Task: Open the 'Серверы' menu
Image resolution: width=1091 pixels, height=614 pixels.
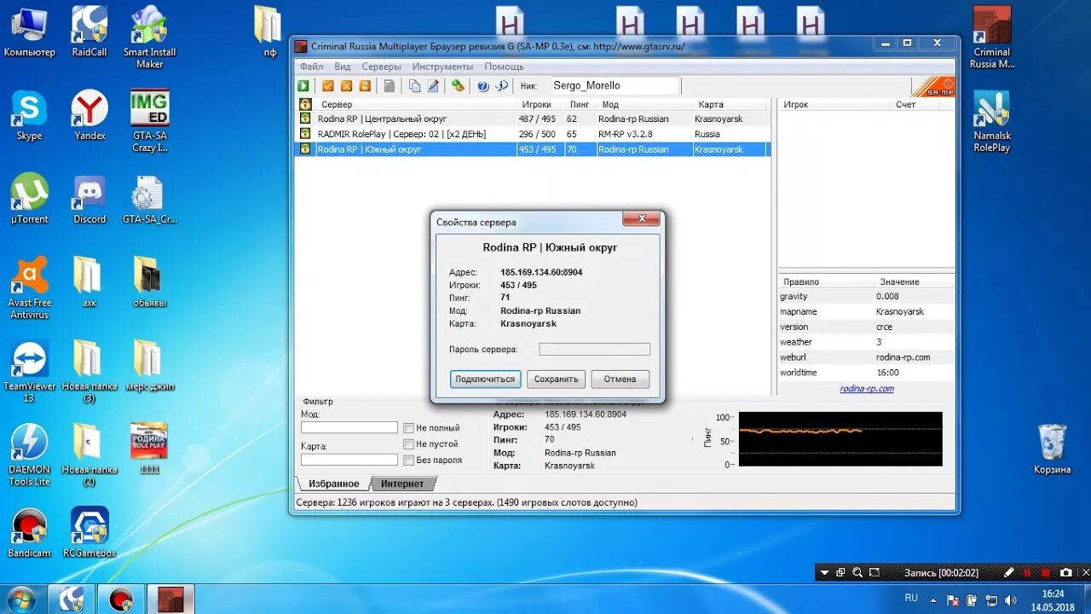Action: [381, 67]
